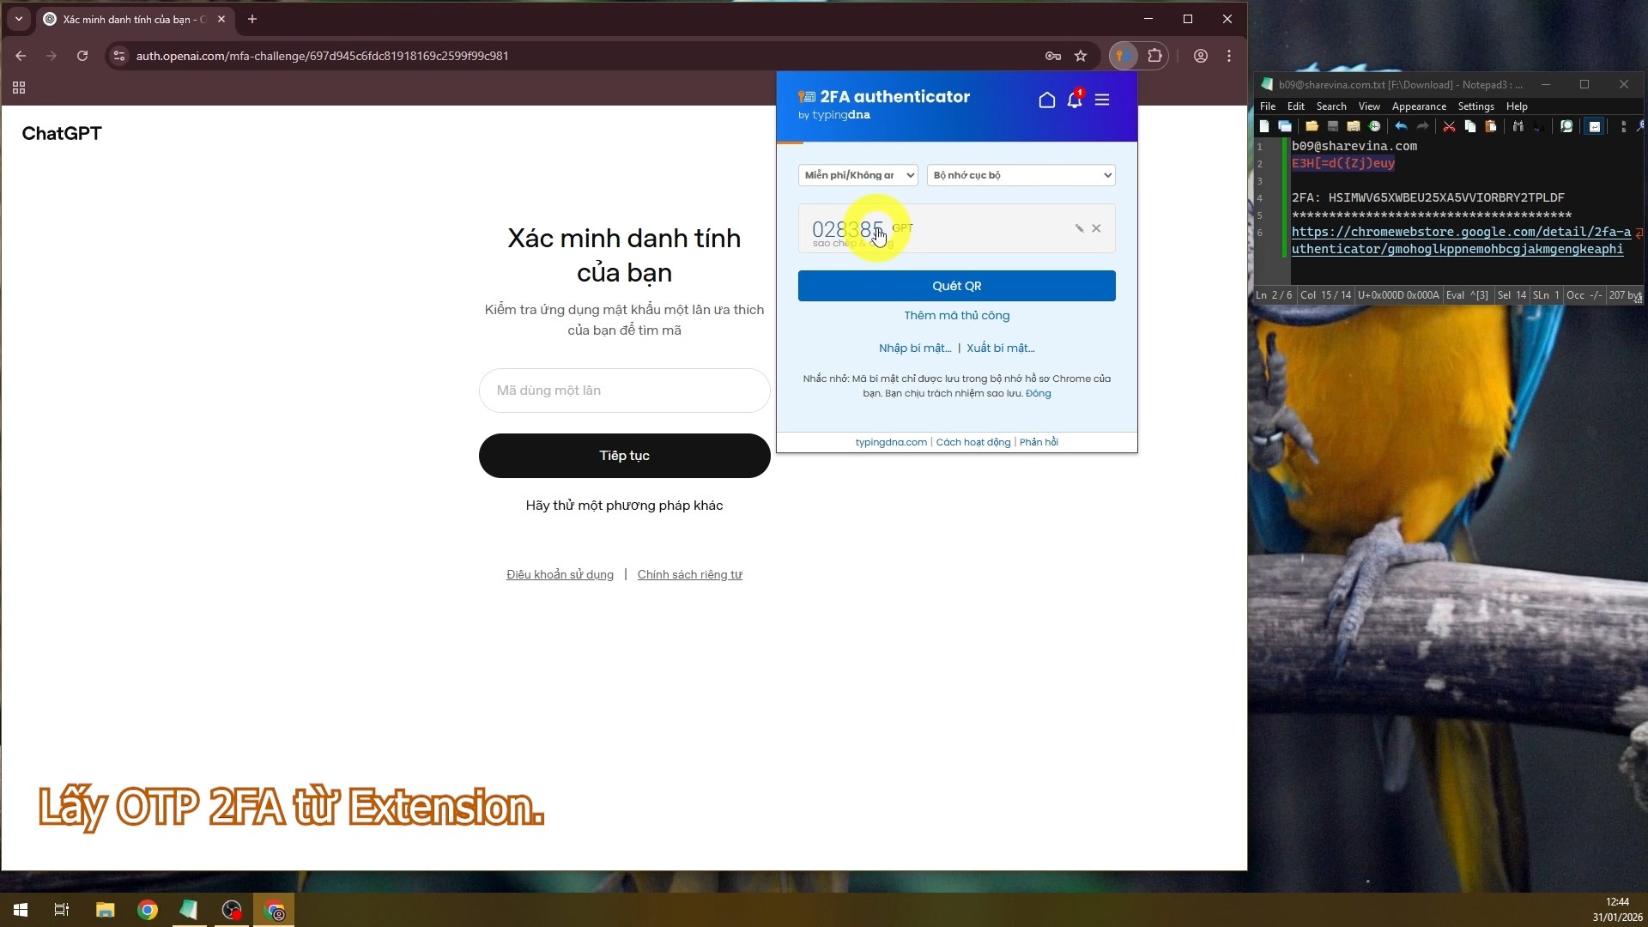Viewport: 1648px width, 927px height.
Task: Click 'Nhập bí mật...' link
Action: (915, 348)
